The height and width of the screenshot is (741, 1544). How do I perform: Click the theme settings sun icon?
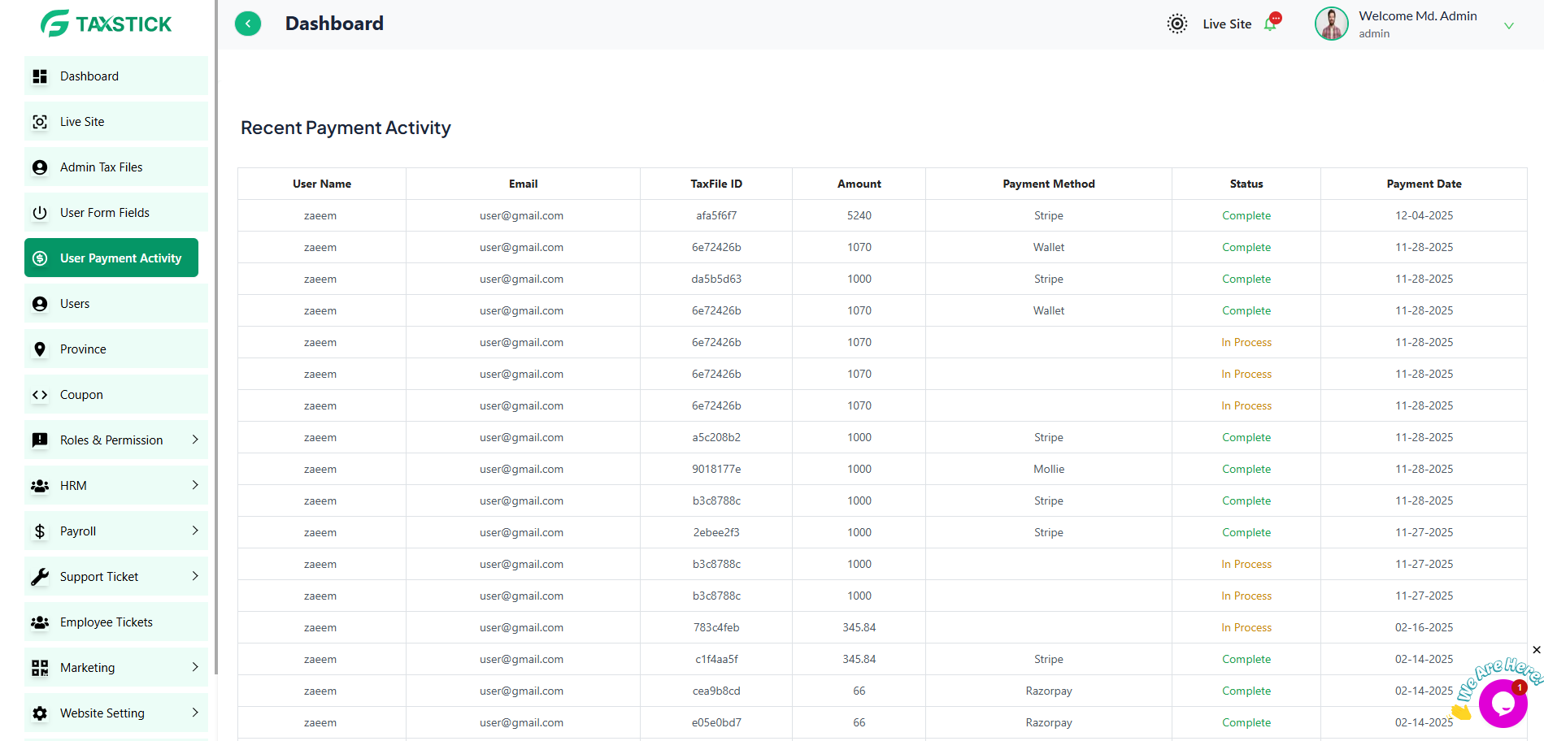coord(1176,24)
